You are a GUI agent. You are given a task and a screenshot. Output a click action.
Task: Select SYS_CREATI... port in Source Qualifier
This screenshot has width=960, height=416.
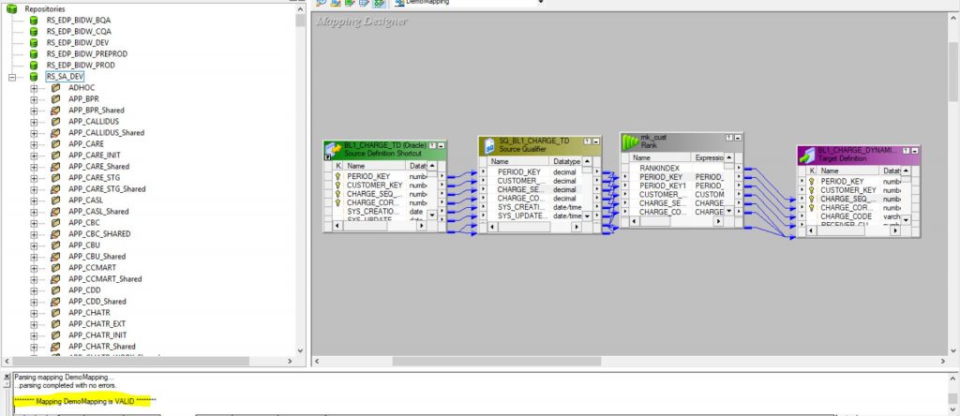click(520, 207)
